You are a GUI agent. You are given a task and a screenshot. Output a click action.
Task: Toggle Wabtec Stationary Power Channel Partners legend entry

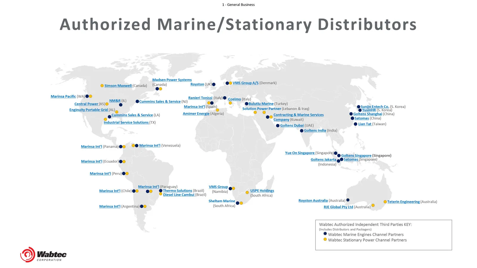[368, 240]
